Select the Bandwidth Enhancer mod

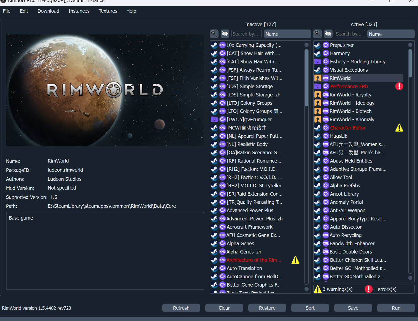358,243
